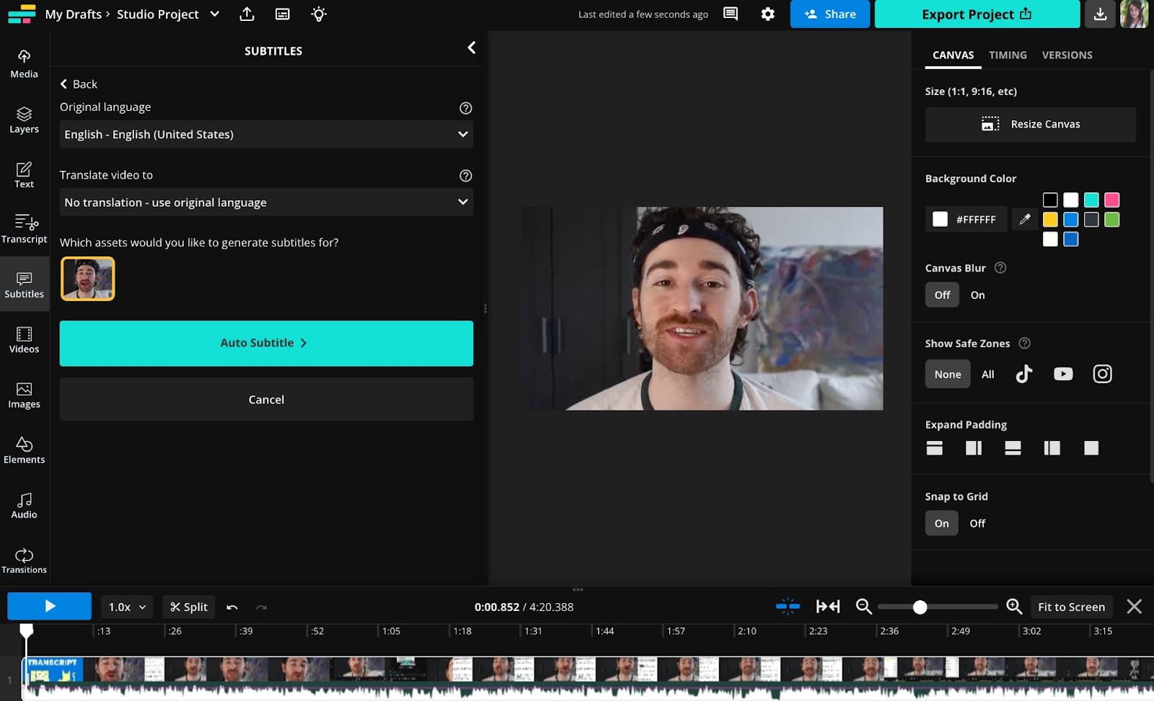Click the Resize Canvas button
The image size is (1154, 701).
1030,124
